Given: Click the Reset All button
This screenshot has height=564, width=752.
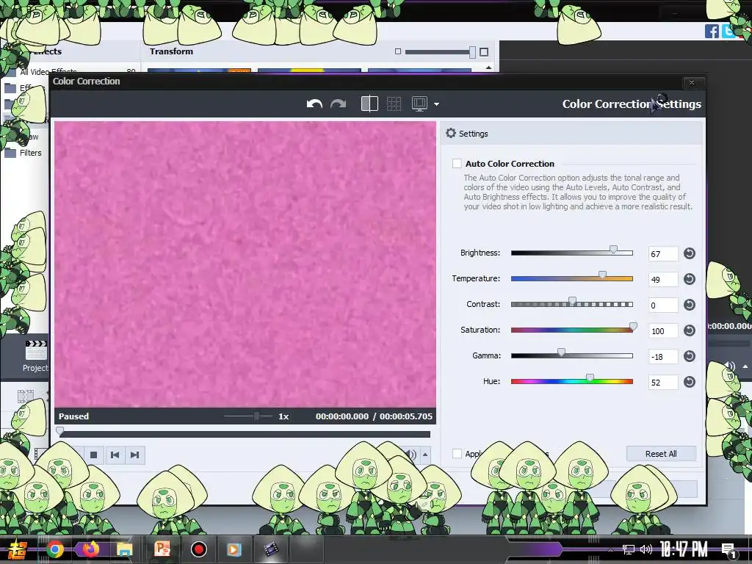Looking at the screenshot, I should [661, 454].
